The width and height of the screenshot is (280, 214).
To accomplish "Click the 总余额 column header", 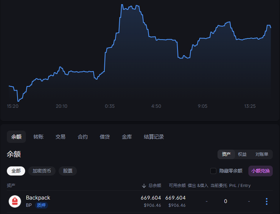I will click(155, 186).
